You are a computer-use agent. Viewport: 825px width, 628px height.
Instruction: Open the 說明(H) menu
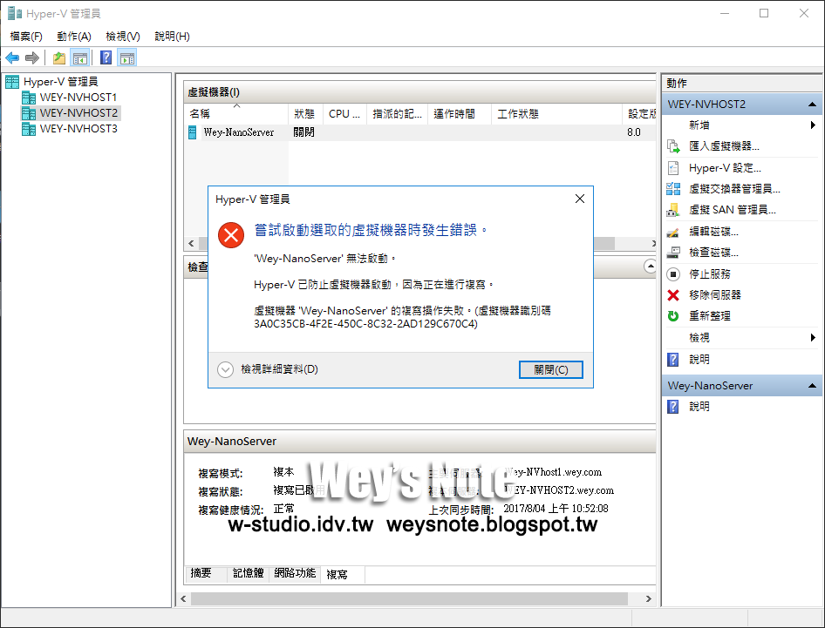(172, 37)
